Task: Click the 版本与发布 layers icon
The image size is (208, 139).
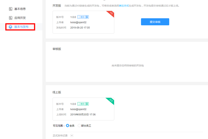Action: (10, 27)
